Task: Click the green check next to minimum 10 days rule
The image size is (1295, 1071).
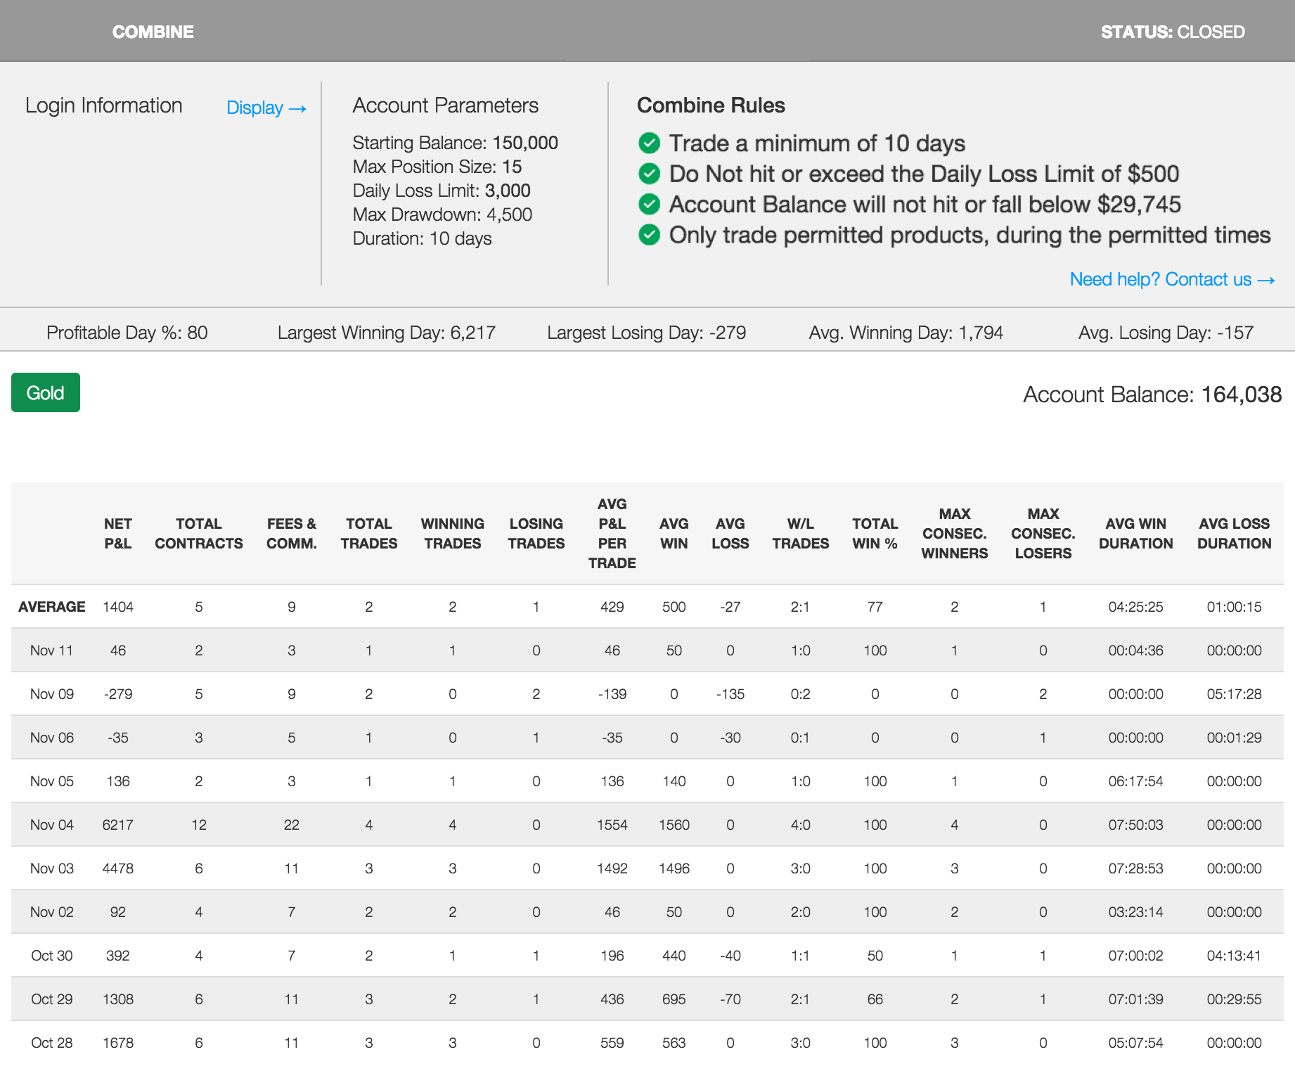Action: tap(649, 143)
